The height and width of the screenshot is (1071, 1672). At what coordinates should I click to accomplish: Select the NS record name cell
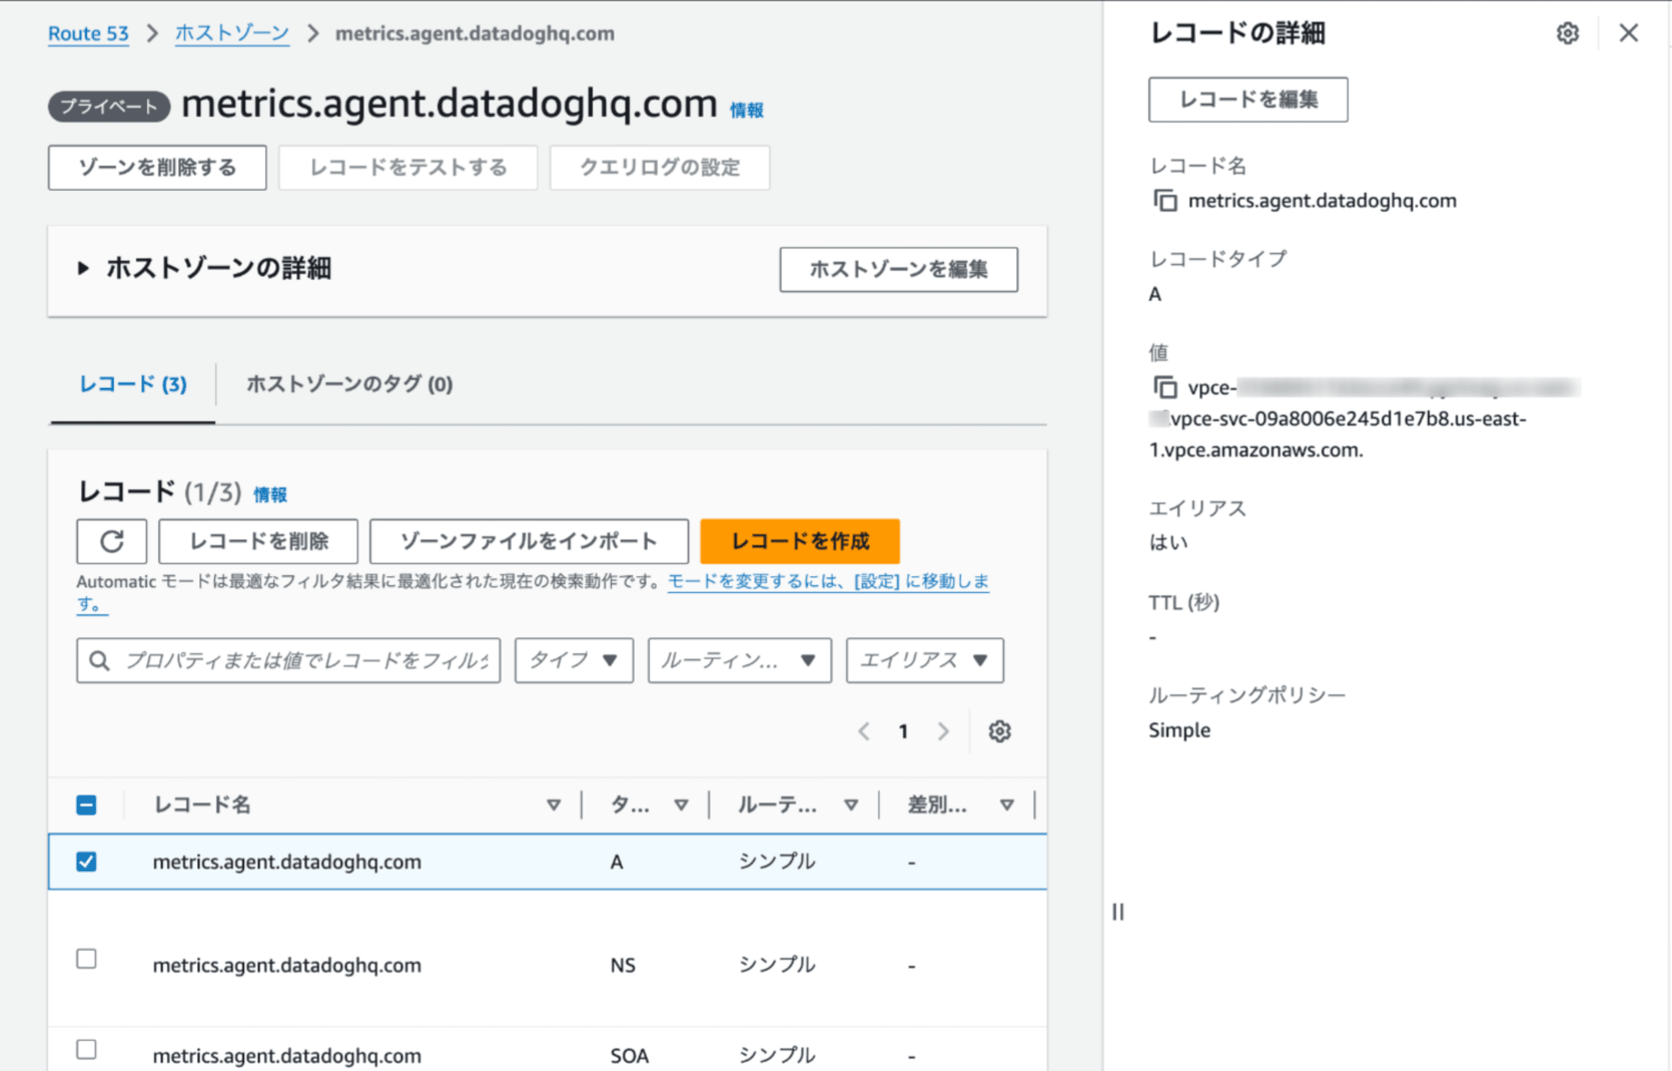(287, 965)
